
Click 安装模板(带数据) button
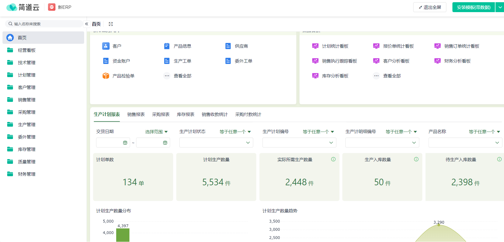point(474,7)
